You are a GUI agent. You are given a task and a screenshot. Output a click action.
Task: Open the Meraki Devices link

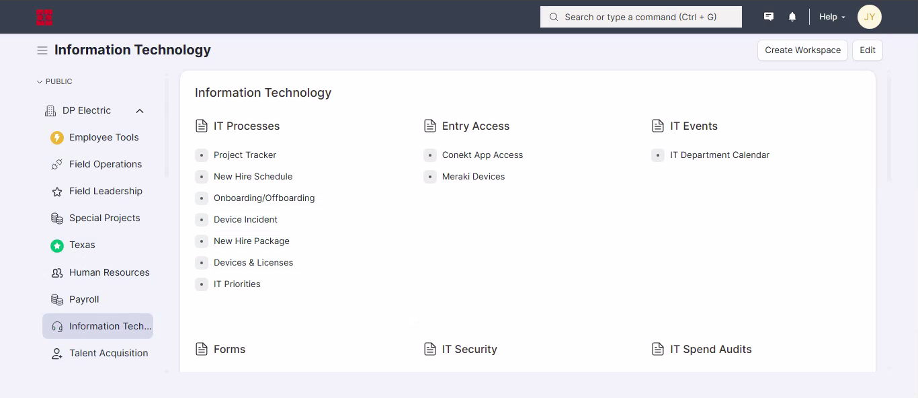473,177
